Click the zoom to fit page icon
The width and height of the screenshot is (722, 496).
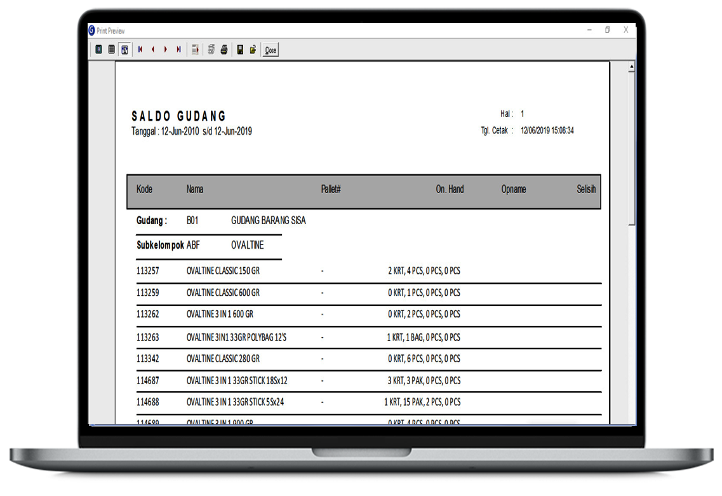tap(98, 50)
